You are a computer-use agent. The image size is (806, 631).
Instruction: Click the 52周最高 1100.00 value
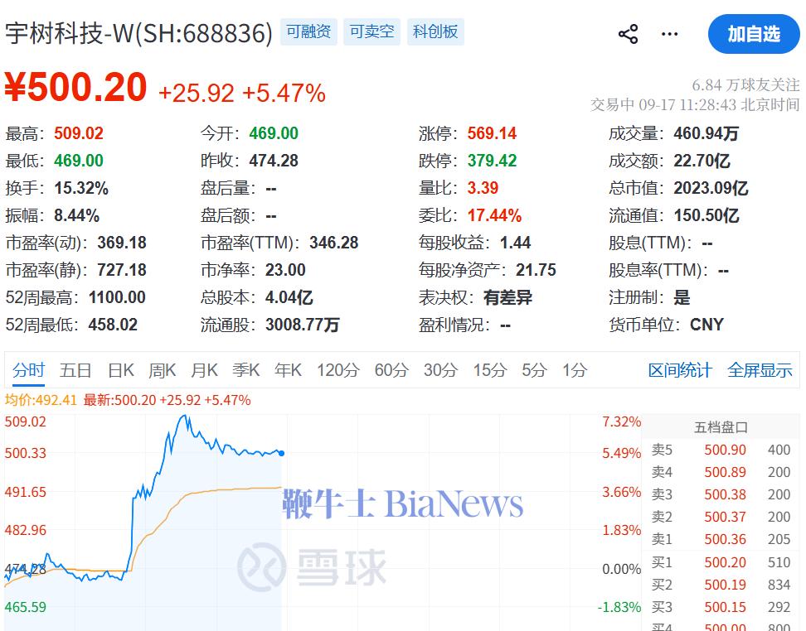117,297
